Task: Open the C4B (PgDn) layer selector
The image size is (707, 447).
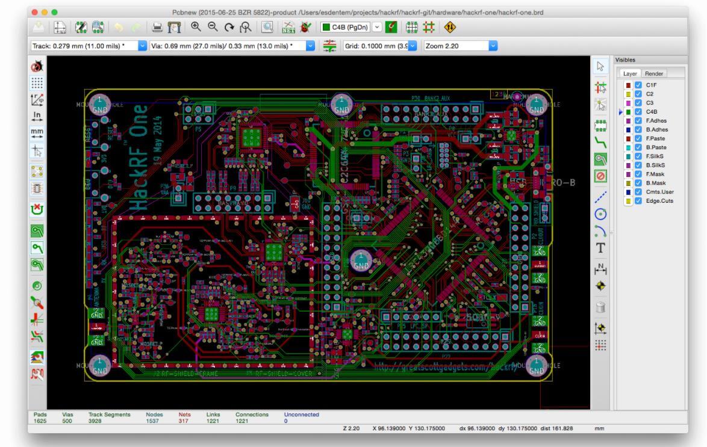Action: 351,28
